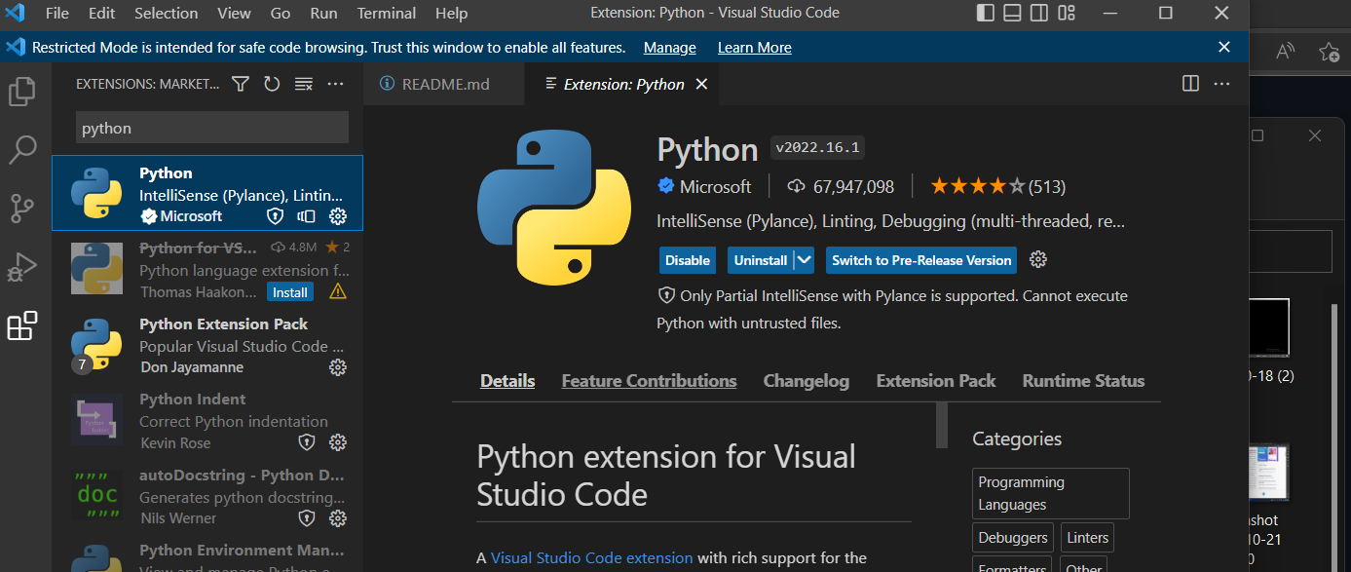Open the Source Control view

coord(21,208)
